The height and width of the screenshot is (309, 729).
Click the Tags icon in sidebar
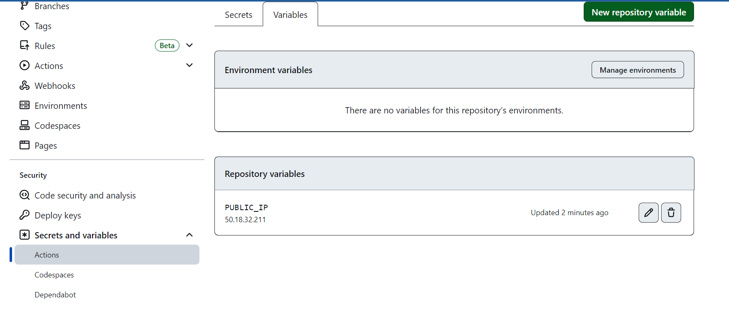coord(25,26)
